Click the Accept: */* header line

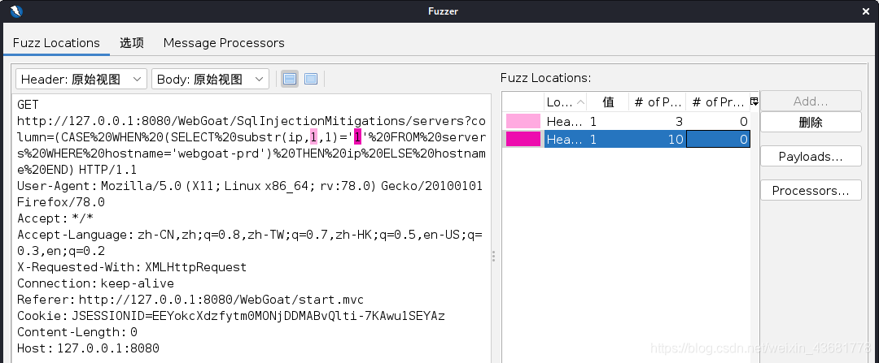(x=55, y=218)
